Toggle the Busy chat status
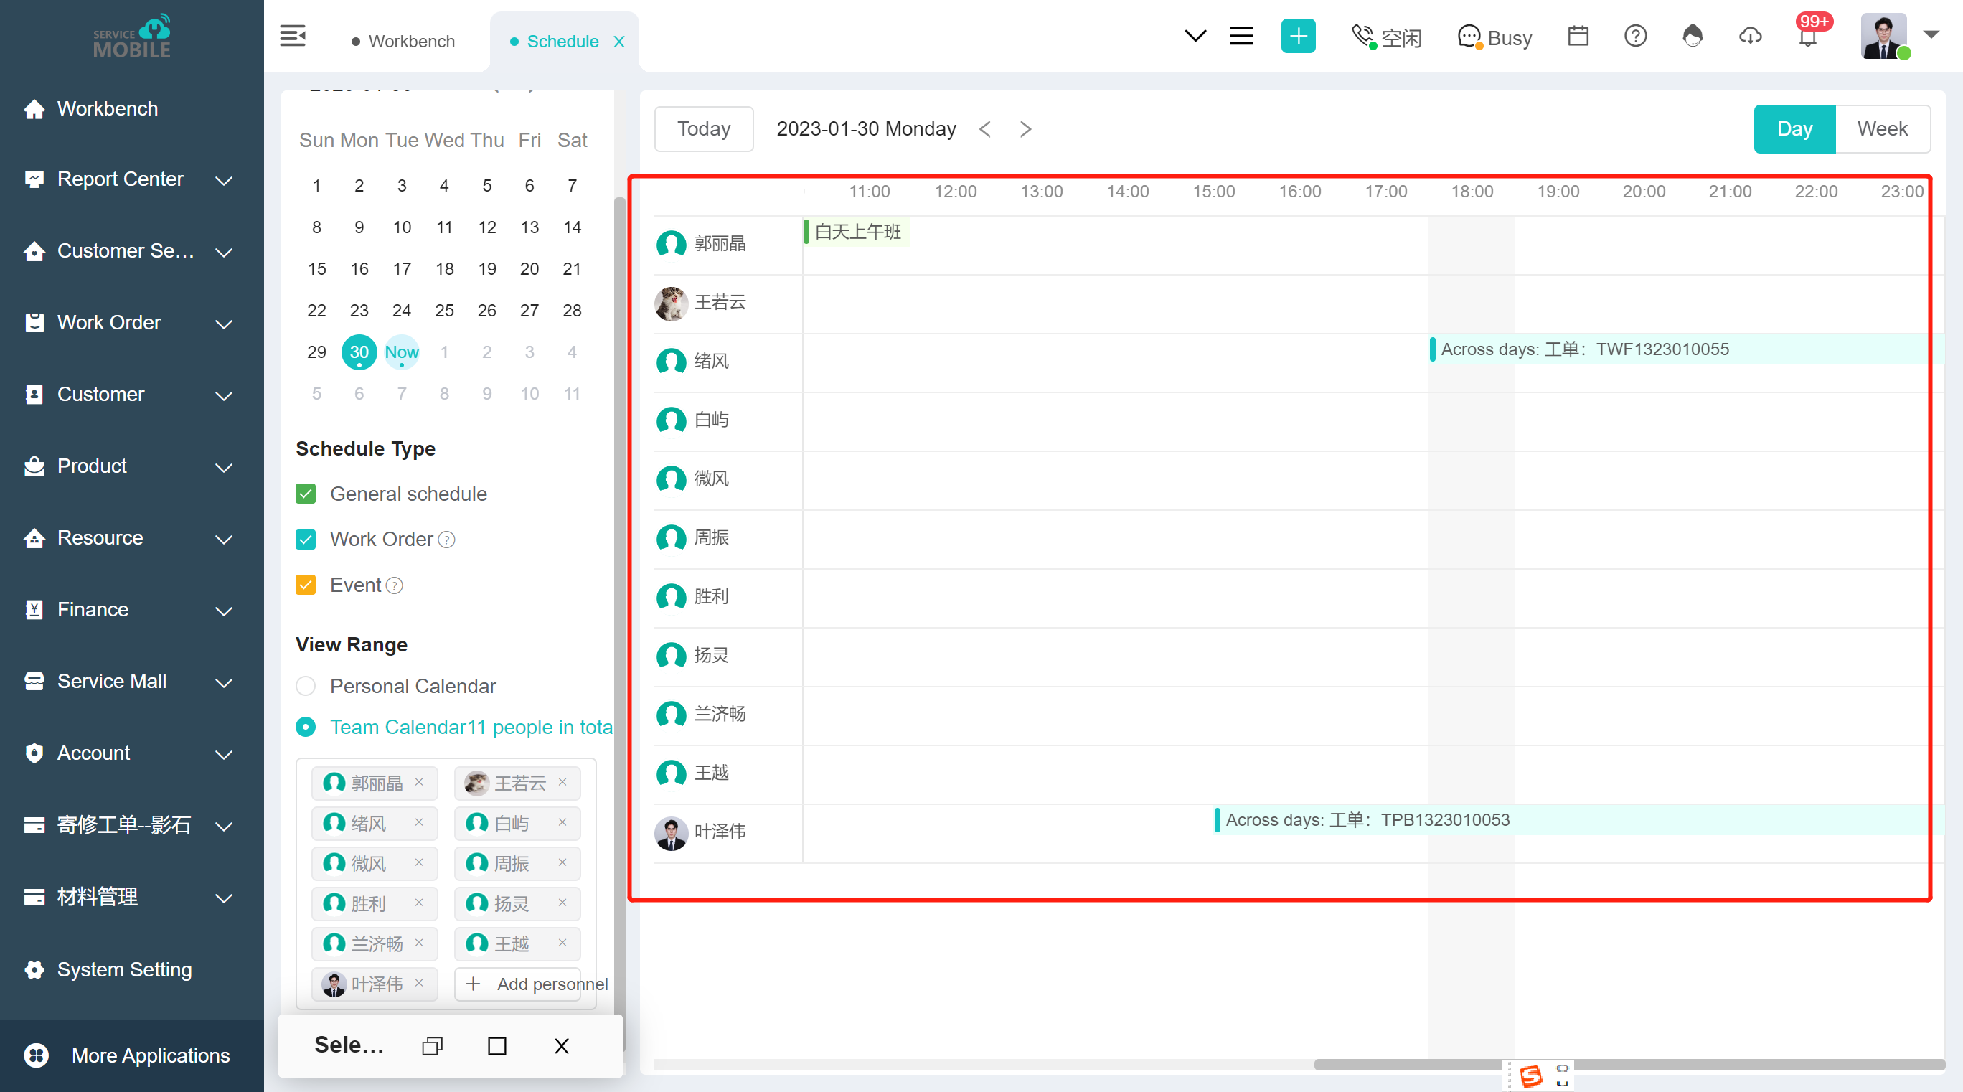This screenshot has width=1963, height=1092. pos(1494,37)
